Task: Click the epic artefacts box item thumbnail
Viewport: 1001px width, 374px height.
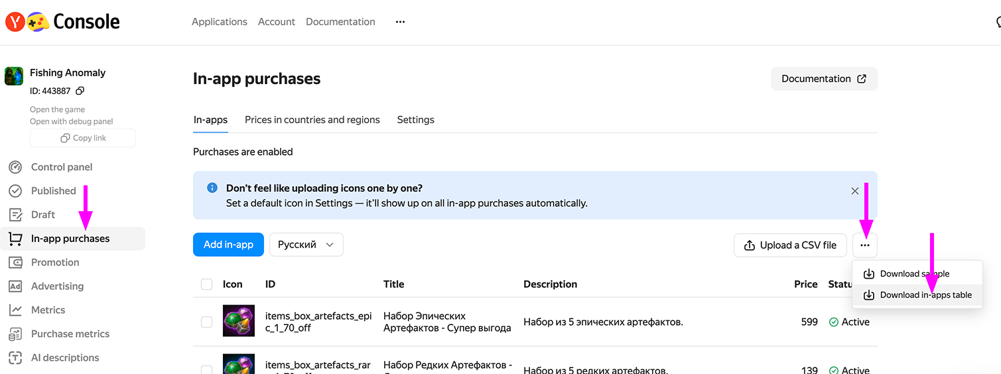Action: [238, 321]
